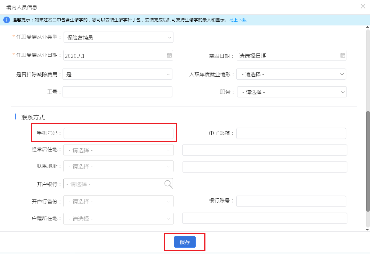Open the 联系地址 region dropdown
Screen dimensions: 370x254
119,166
